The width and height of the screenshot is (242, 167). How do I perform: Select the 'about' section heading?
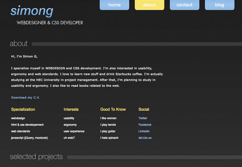point(19,43)
